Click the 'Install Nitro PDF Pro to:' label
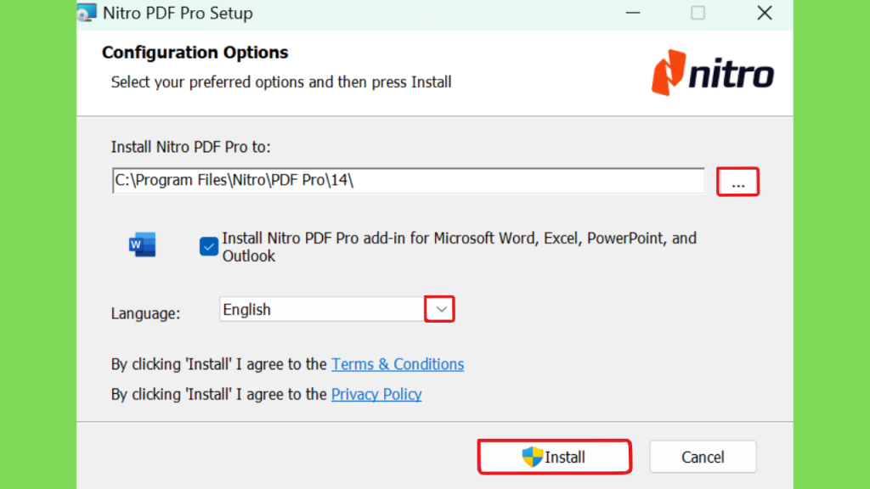 coord(191,147)
